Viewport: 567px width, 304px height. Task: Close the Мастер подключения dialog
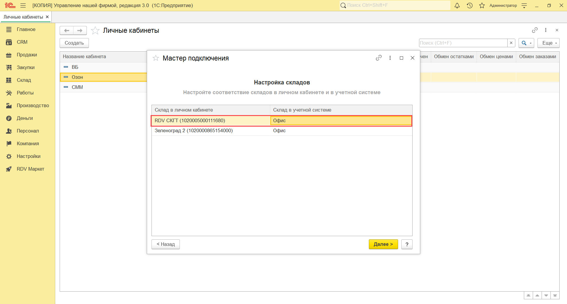pos(413,58)
